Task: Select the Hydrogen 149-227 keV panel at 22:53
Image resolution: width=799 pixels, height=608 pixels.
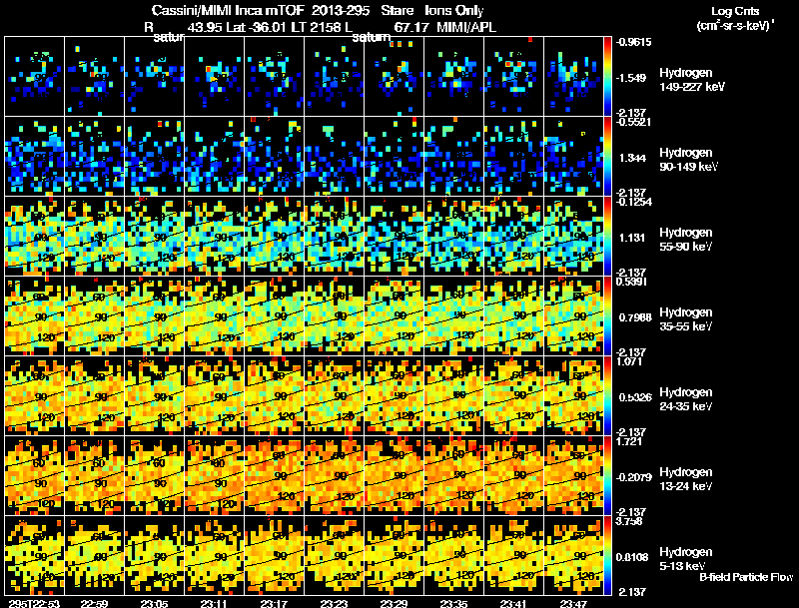Action: click(x=35, y=77)
